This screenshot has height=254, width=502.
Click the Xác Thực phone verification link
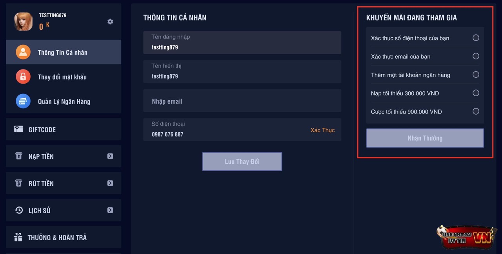coord(322,130)
